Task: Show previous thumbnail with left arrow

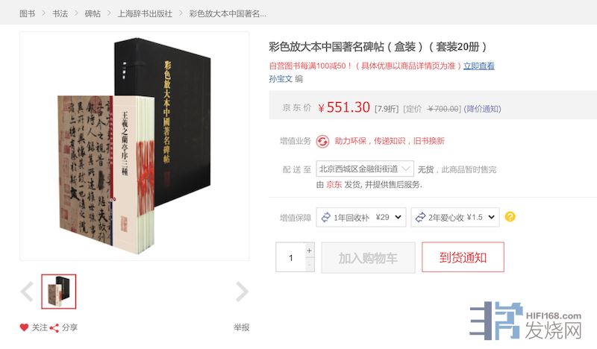Action: (x=27, y=292)
